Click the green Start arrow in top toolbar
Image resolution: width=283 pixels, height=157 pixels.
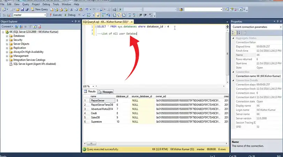[x=120, y=9]
